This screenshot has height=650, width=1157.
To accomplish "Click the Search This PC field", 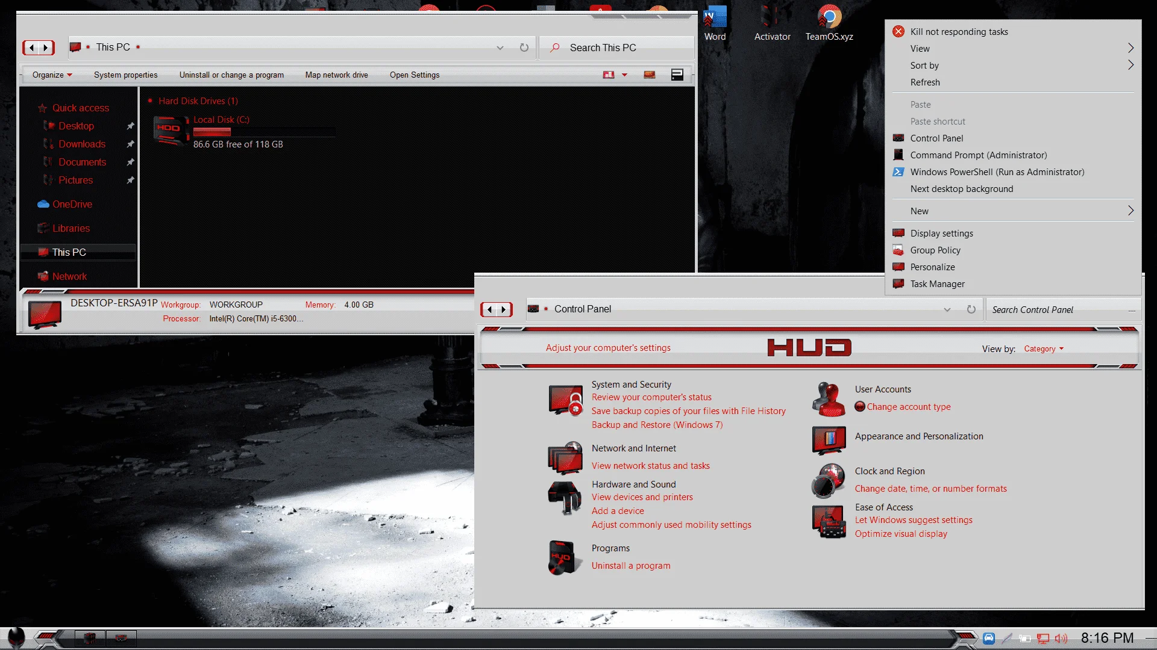I will click(616, 48).
